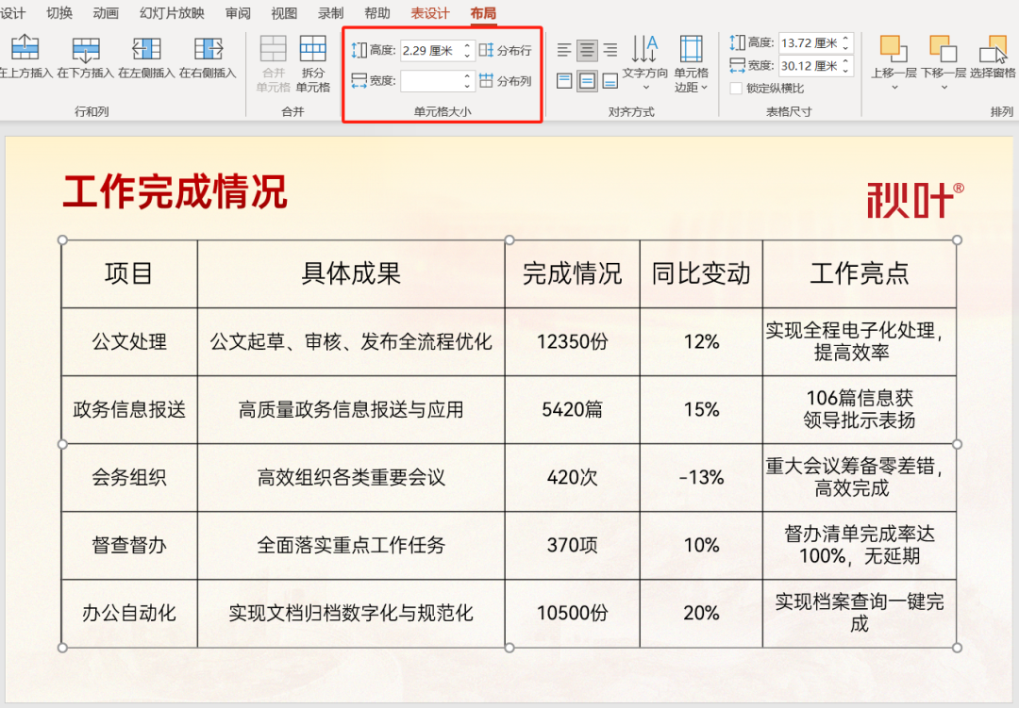The width and height of the screenshot is (1019, 708).
Task: Align text left in the cell
Action: tap(564, 50)
